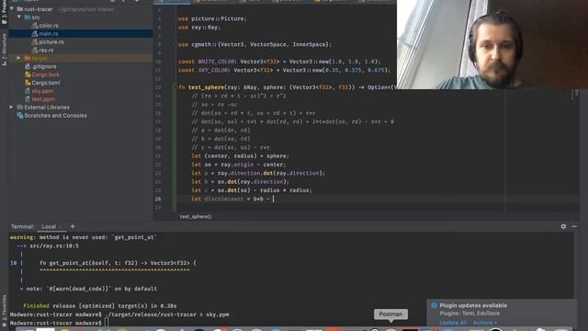Viewport: 588px width, 331px height.
Task: Click the SKY_COLOR constant name
Action: coord(212,70)
